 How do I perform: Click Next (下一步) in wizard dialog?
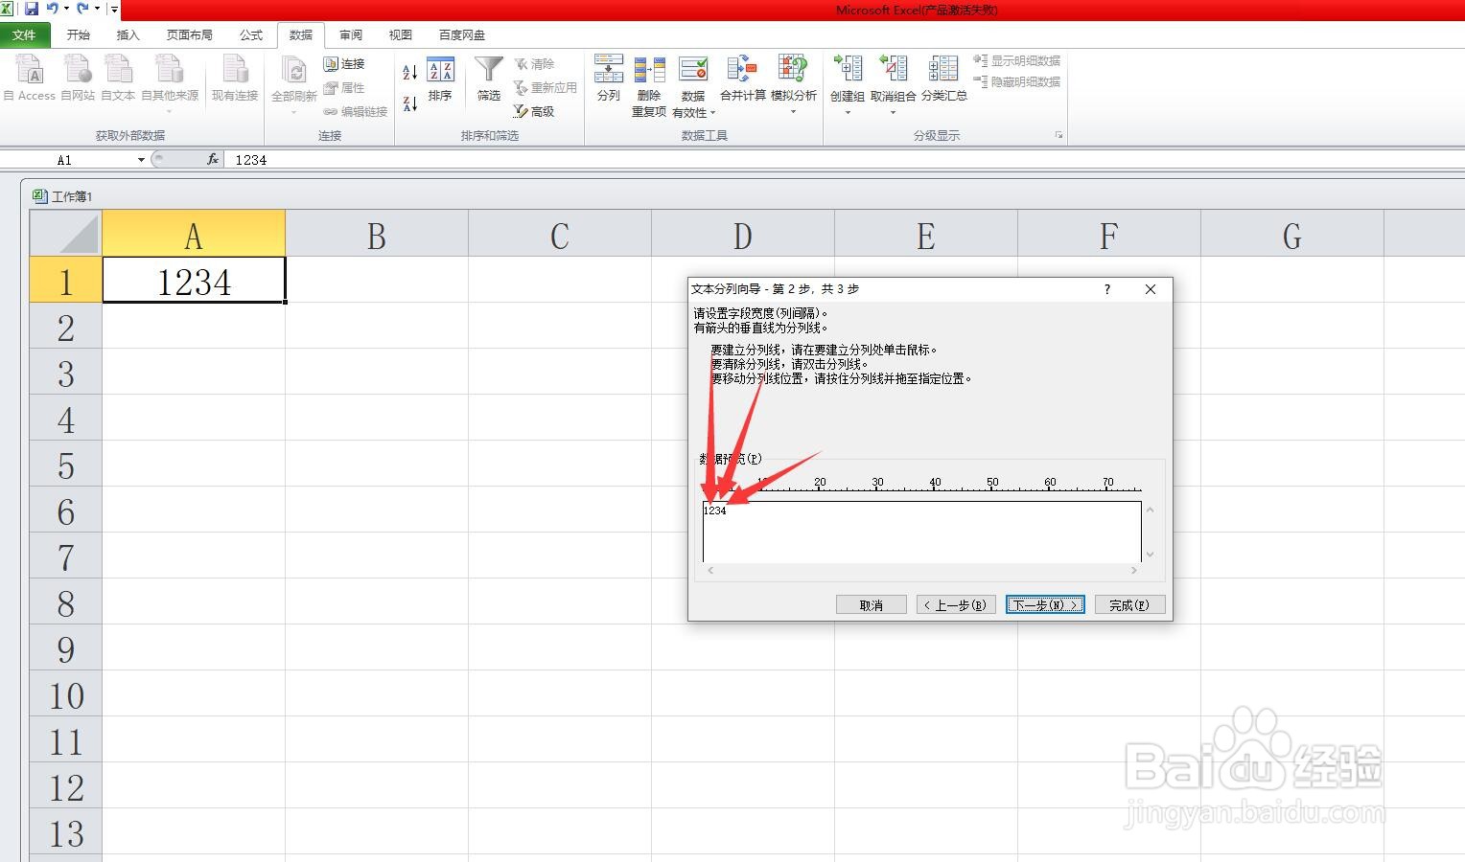click(x=1045, y=605)
